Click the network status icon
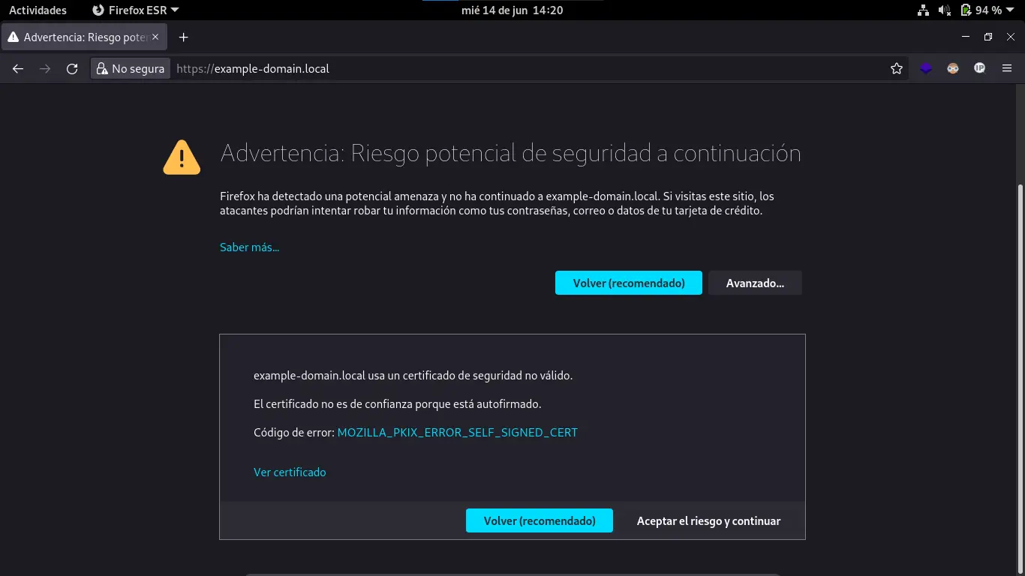The height and width of the screenshot is (576, 1025). (x=924, y=10)
